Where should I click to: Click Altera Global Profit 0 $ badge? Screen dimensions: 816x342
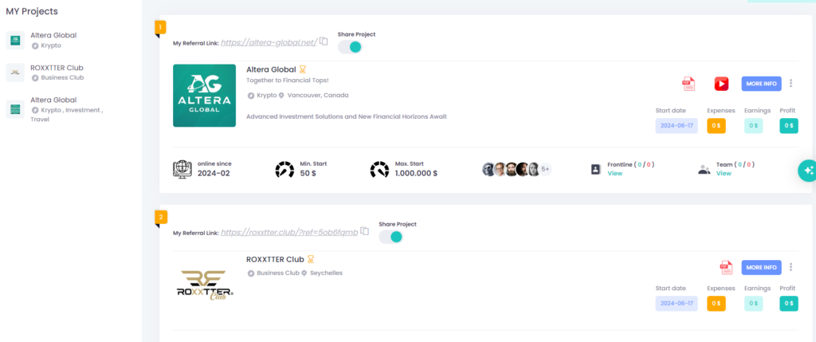pyautogui.click(x=788, y=125)
